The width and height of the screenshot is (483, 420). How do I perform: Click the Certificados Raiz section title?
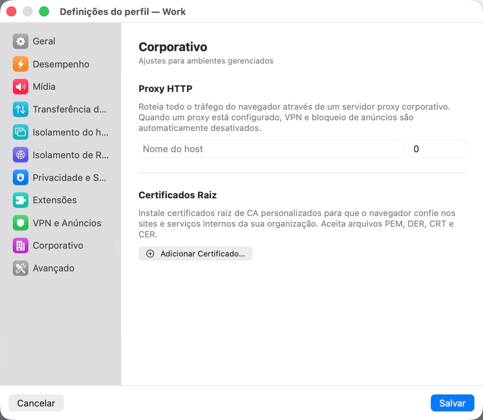178,195
